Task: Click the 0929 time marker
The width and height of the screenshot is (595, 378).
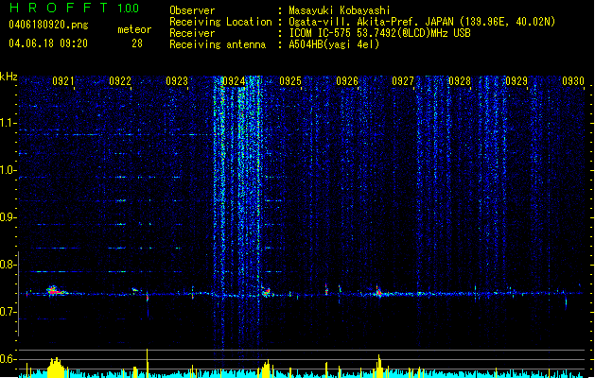Action: 516,81
